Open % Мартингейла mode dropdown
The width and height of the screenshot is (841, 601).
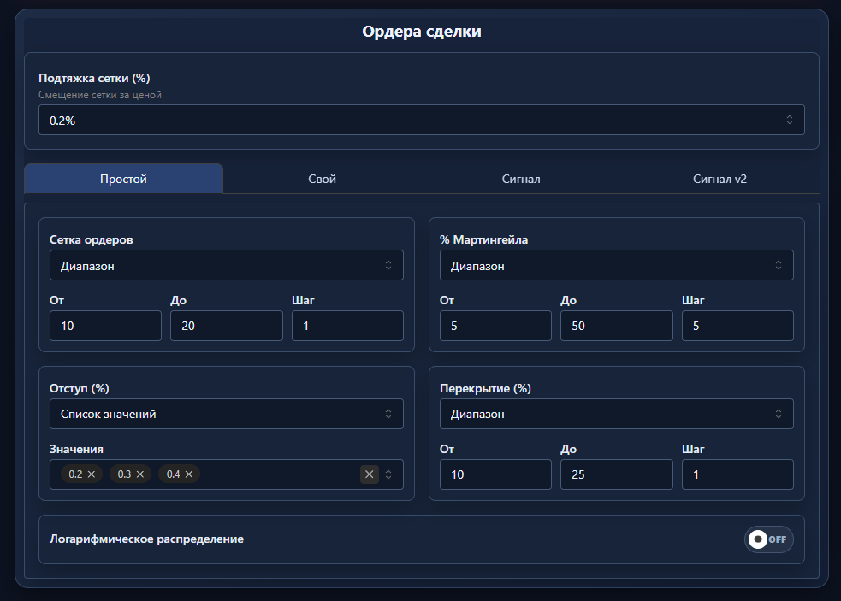pos(616,265)
